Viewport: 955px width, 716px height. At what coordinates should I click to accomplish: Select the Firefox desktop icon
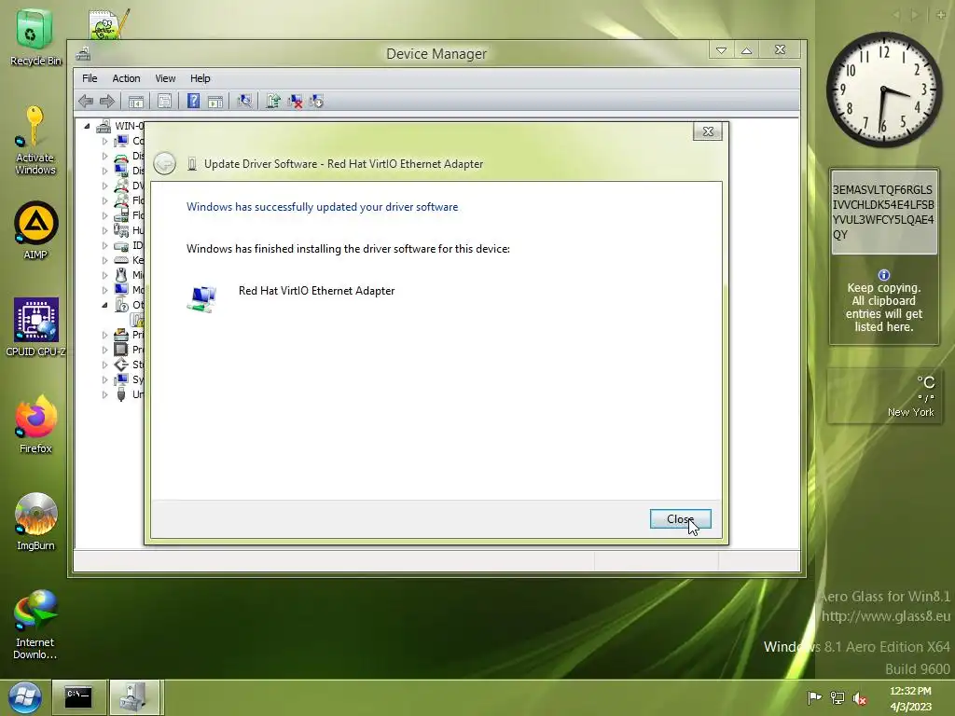(x=36, y=424)
